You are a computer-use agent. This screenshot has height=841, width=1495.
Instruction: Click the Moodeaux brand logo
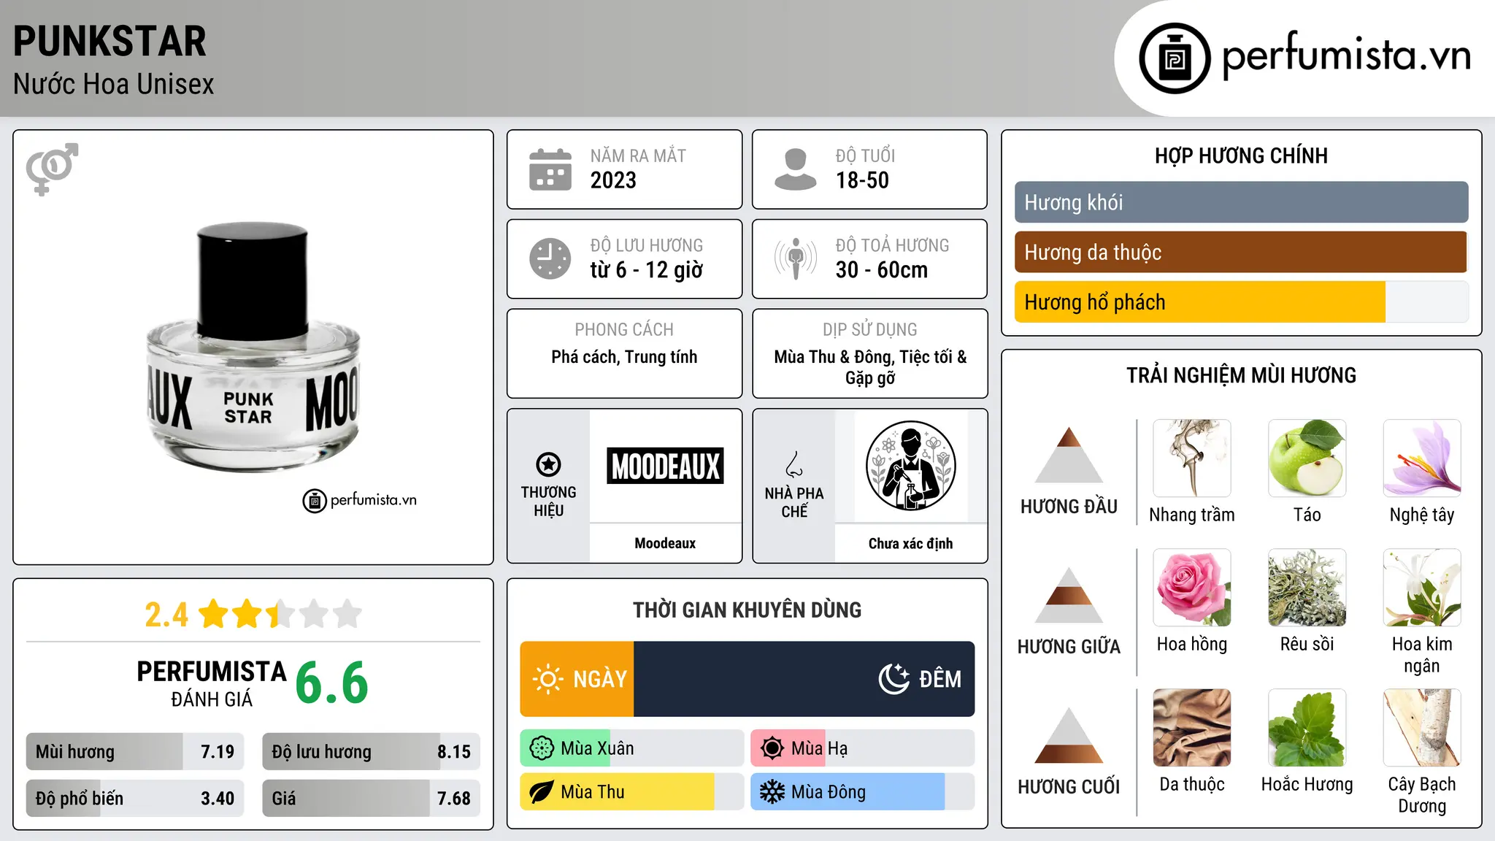coord(665,466)
